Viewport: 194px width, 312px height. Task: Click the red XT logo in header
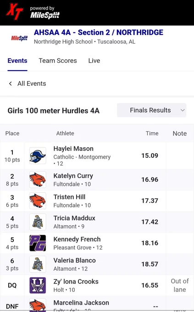pos(15,12)
